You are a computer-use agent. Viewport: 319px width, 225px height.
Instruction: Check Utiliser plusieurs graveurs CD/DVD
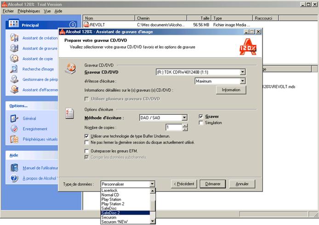tap(87, 99)
